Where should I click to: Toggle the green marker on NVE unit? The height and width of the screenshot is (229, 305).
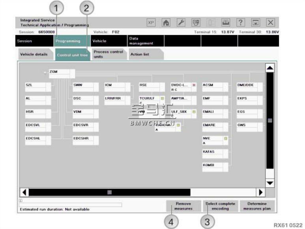tap(226, 138)
